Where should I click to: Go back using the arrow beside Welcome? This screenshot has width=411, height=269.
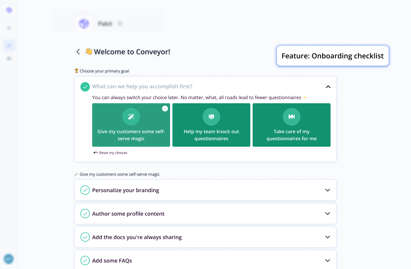[x=78, y=52]
